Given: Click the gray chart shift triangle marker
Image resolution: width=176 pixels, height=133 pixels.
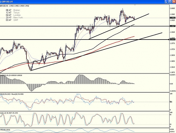Looking at the screenshot, I should (x=135, y=5).
